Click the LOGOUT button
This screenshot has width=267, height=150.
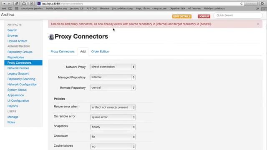click(x=204, y=16)
